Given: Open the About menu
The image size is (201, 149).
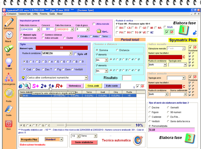Looking at the screenshot, I should coord(60,14).
